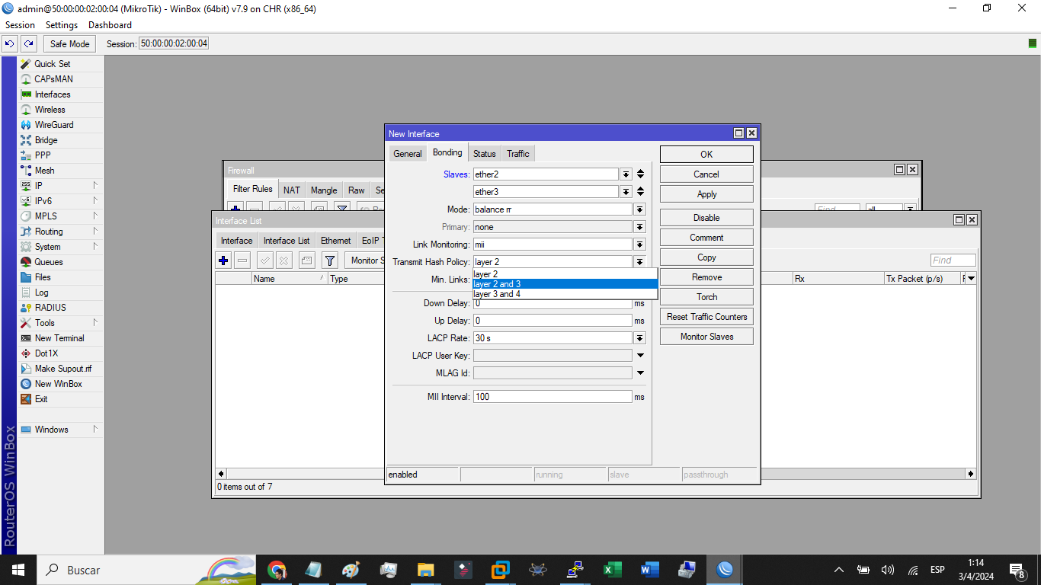Viewport: 1041px width, 585px height.
Task: Click the disable X icon in Interface List
Action: pyautogui.click(x=283, y=261)
